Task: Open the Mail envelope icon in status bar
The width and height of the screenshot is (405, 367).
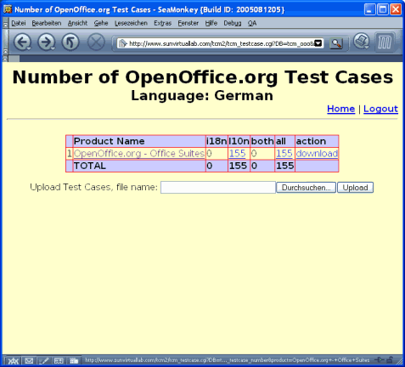Action: (x=29, y=361)
